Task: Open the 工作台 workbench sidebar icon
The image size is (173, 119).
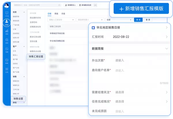Action: 7,14
